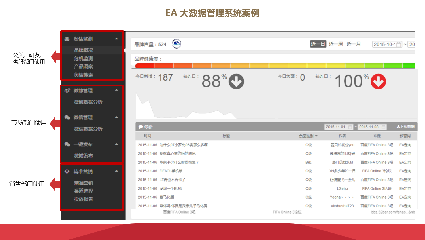Click the red end of 品牌健康度 bar
425x240 pixels.
click(144, 66)
